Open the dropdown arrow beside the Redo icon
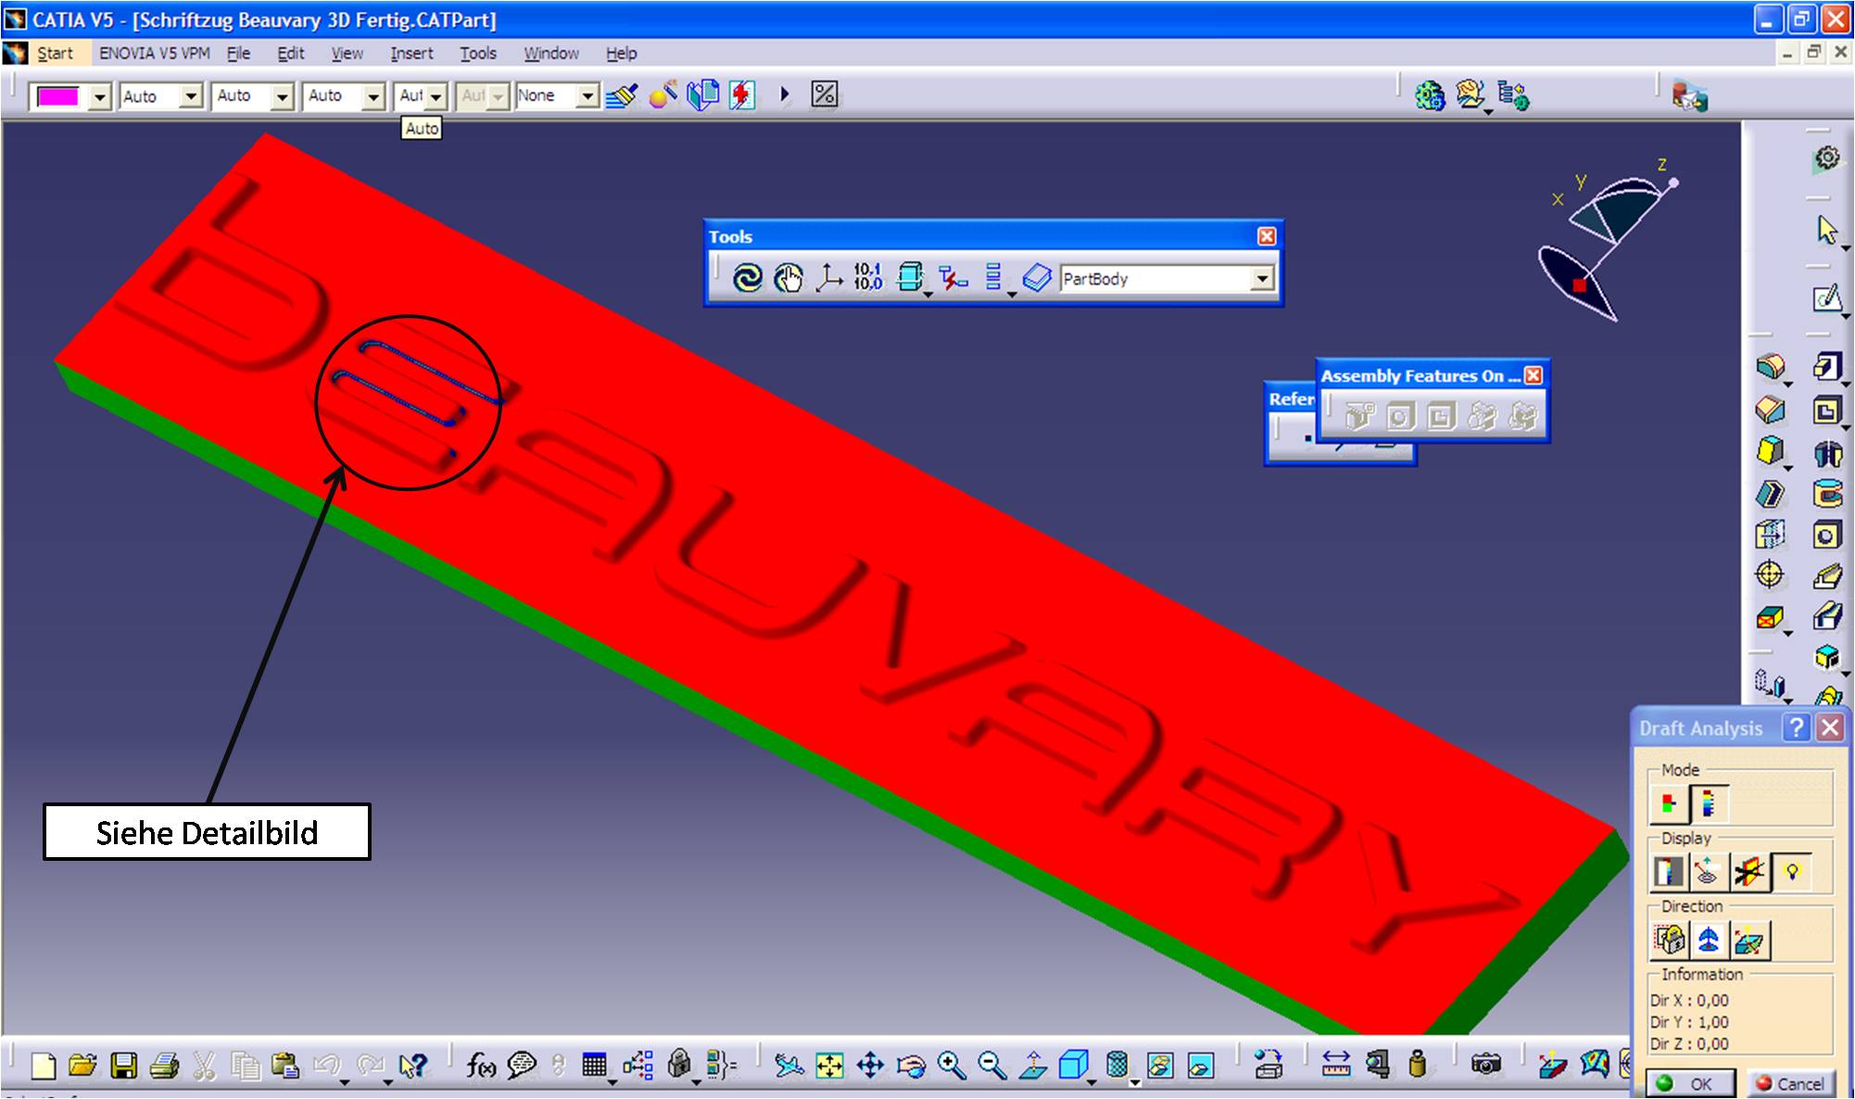 [387, 1082]
